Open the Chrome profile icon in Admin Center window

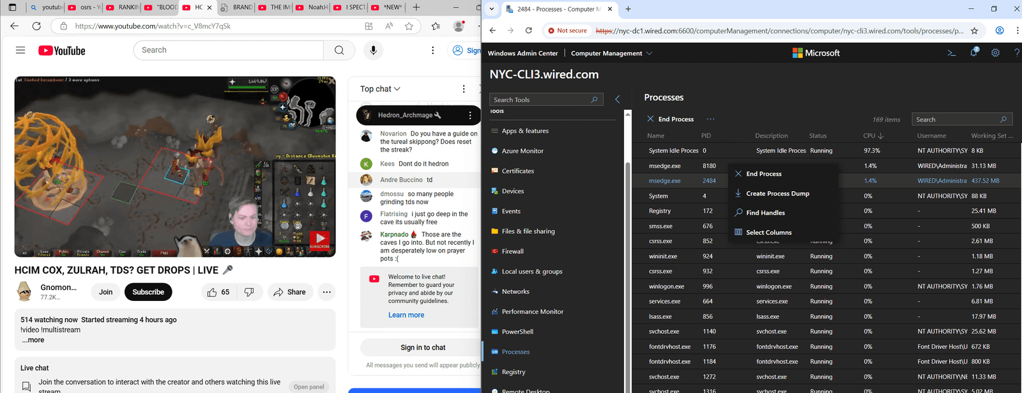click(1000, 31)
